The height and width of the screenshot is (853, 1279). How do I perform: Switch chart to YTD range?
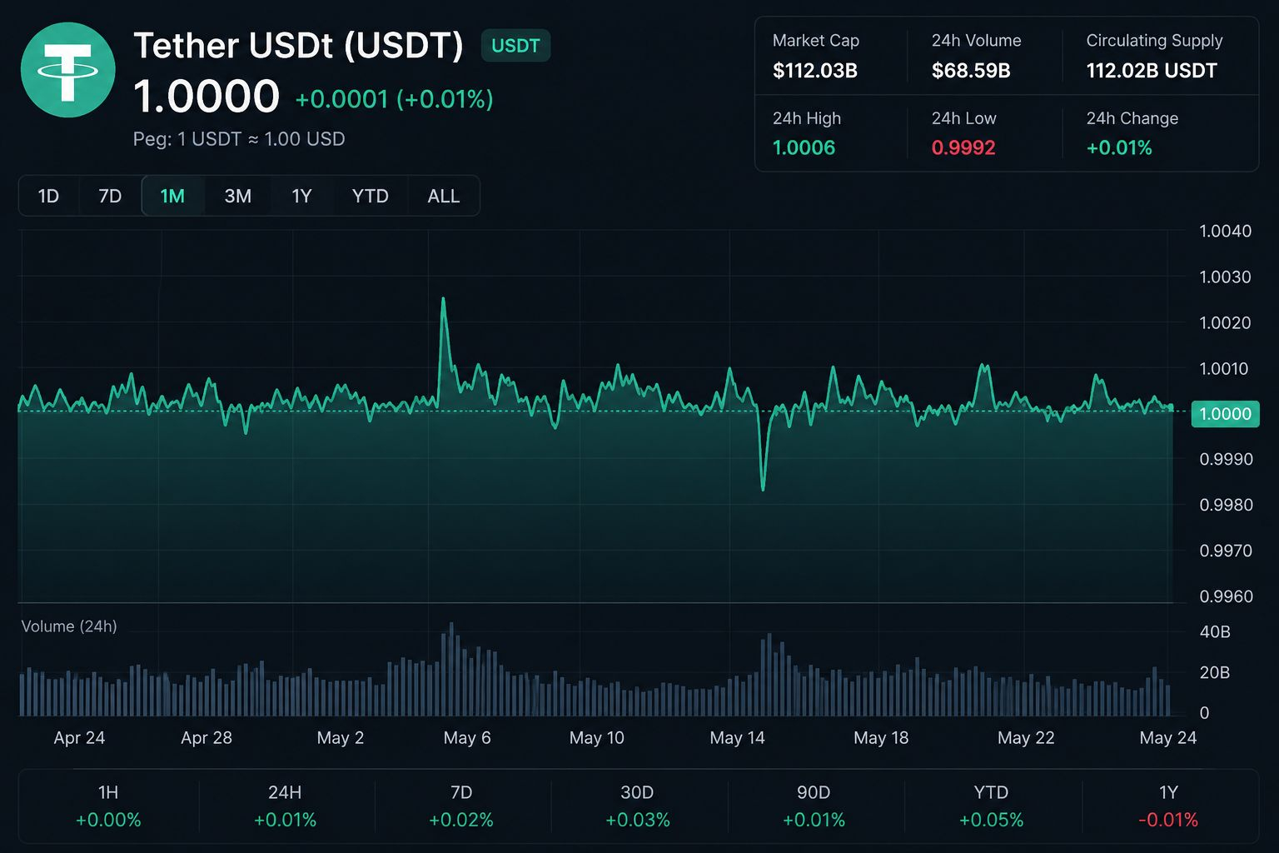371,196
